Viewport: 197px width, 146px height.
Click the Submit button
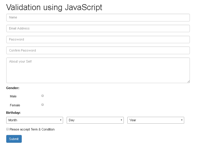point(14,139)
